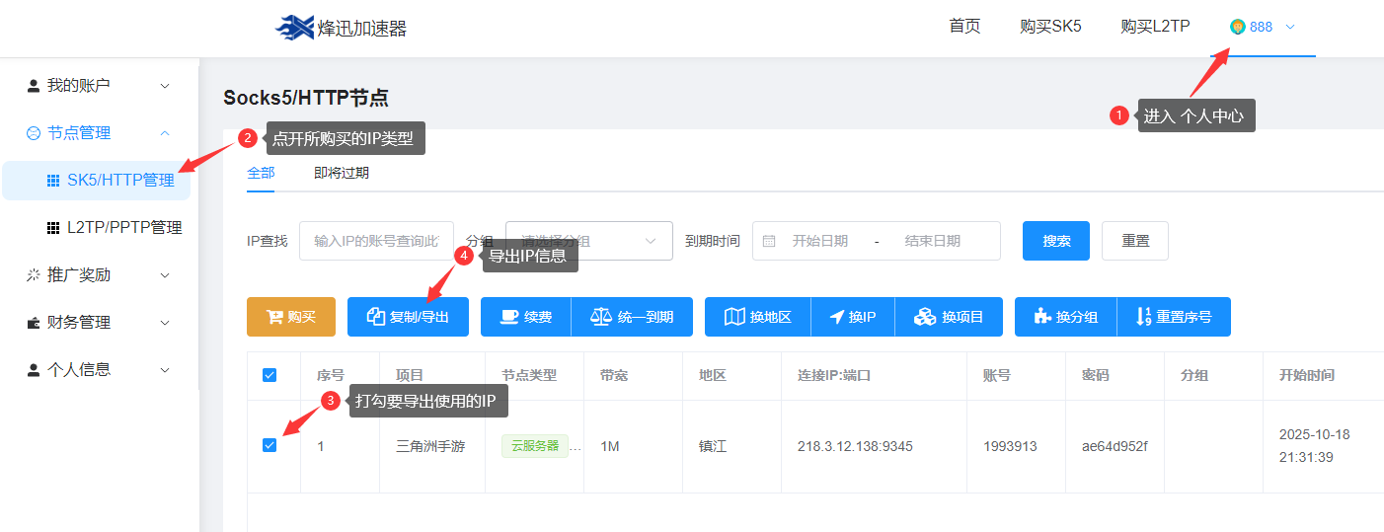
Task: Open the 888 user account dropdown
Action: [1262, 28]
